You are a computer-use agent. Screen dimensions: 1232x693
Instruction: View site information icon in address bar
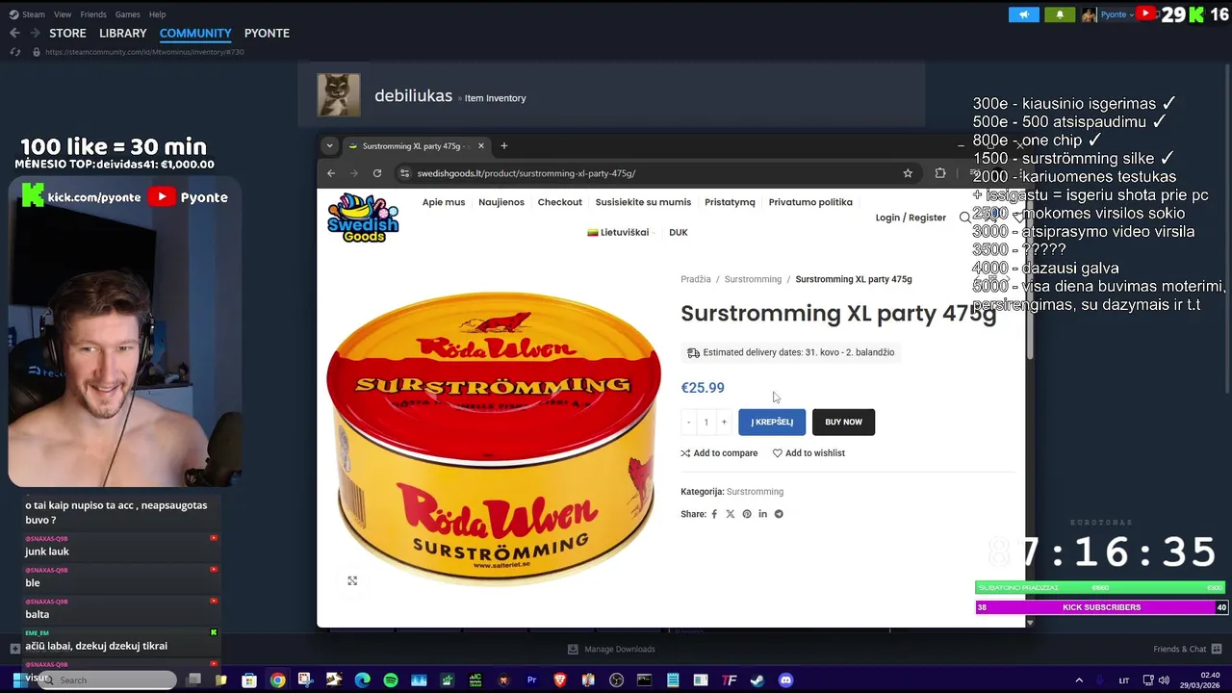pyautogui.click(x=404, y=173)
